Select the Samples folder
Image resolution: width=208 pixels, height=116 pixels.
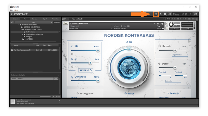[29, 37]
